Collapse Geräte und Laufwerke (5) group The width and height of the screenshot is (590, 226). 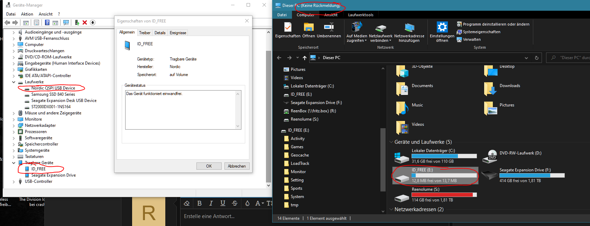[x=391, y=142]
